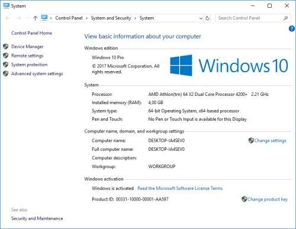Read the Microsoft Software License Terms
This screenshot has width=296, height=229.
180,188
